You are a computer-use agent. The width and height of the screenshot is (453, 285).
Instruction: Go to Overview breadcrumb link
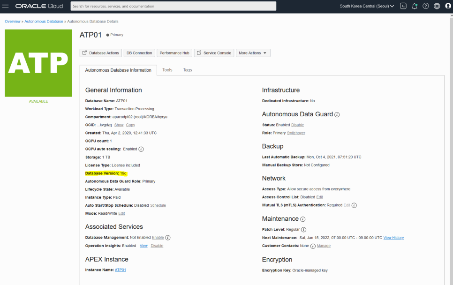pyautogui.click(x=12, y=22)
